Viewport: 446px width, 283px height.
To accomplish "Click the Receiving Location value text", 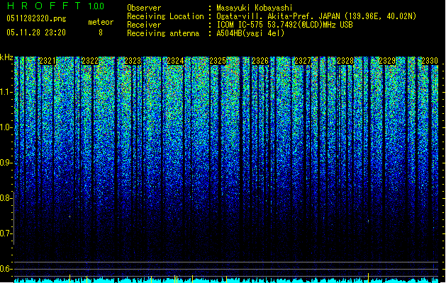I will [x=316, y=16].
